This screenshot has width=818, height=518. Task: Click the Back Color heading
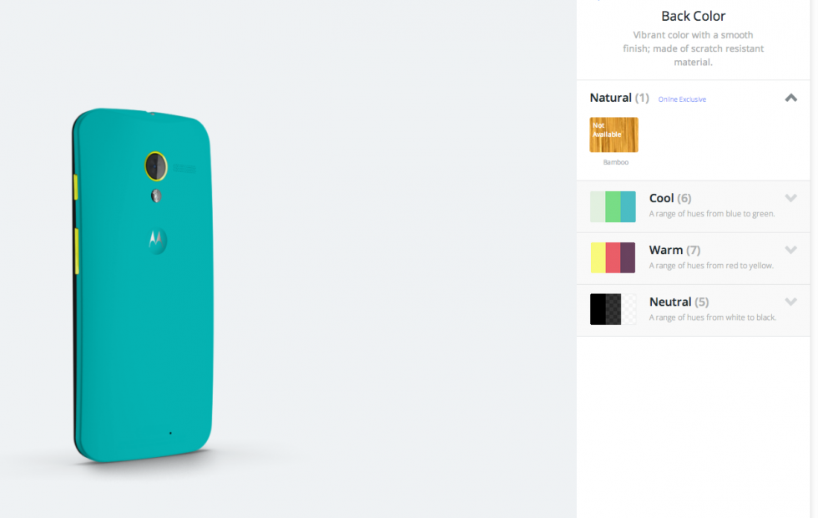click(x=694, y=16)
